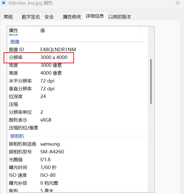Close the properties dialog window
The height and width of the screenshot is (194, 184).
(178, 3)
